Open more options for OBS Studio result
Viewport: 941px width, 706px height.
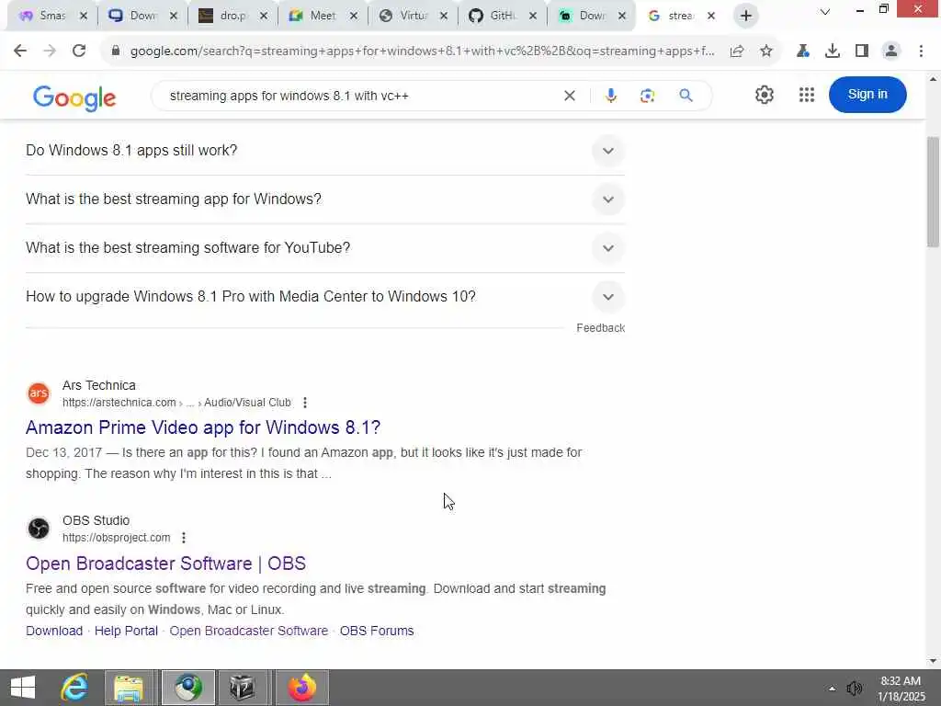[x=184, y=537]
